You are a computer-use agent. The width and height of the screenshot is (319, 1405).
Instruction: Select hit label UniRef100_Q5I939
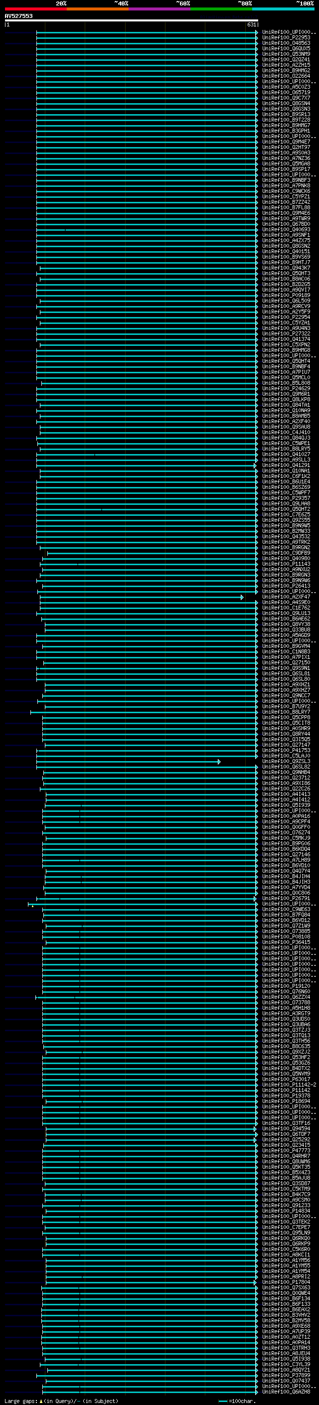tap(286, 805)
